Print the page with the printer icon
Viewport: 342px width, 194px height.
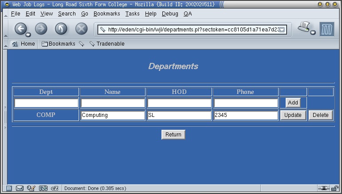click(304, 27)
